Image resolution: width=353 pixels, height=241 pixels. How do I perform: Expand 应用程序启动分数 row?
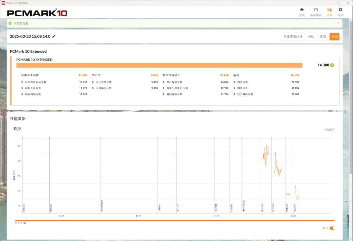point(22,82)
